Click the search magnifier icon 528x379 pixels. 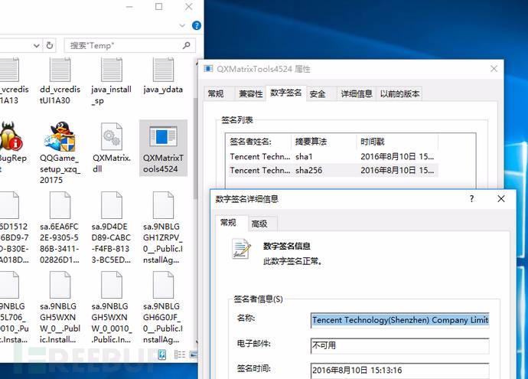coord(186,45)
